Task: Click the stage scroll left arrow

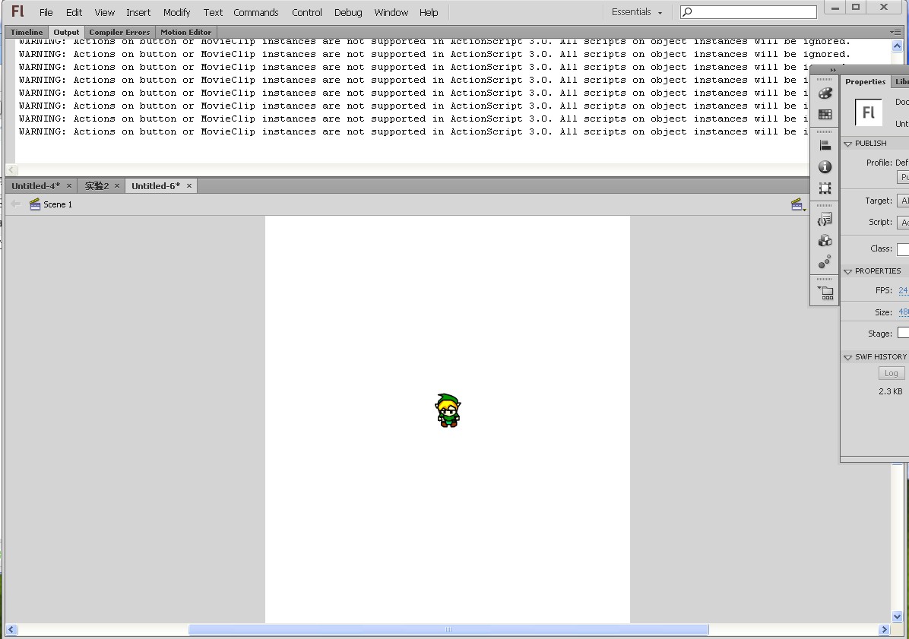Action: point(11,629)
